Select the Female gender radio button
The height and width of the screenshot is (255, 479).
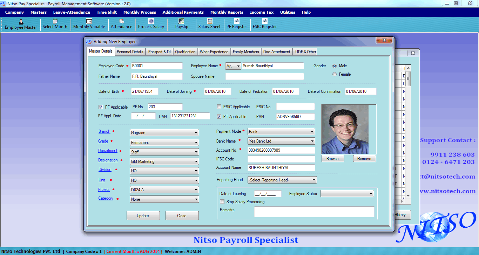[x=335, y=74]
